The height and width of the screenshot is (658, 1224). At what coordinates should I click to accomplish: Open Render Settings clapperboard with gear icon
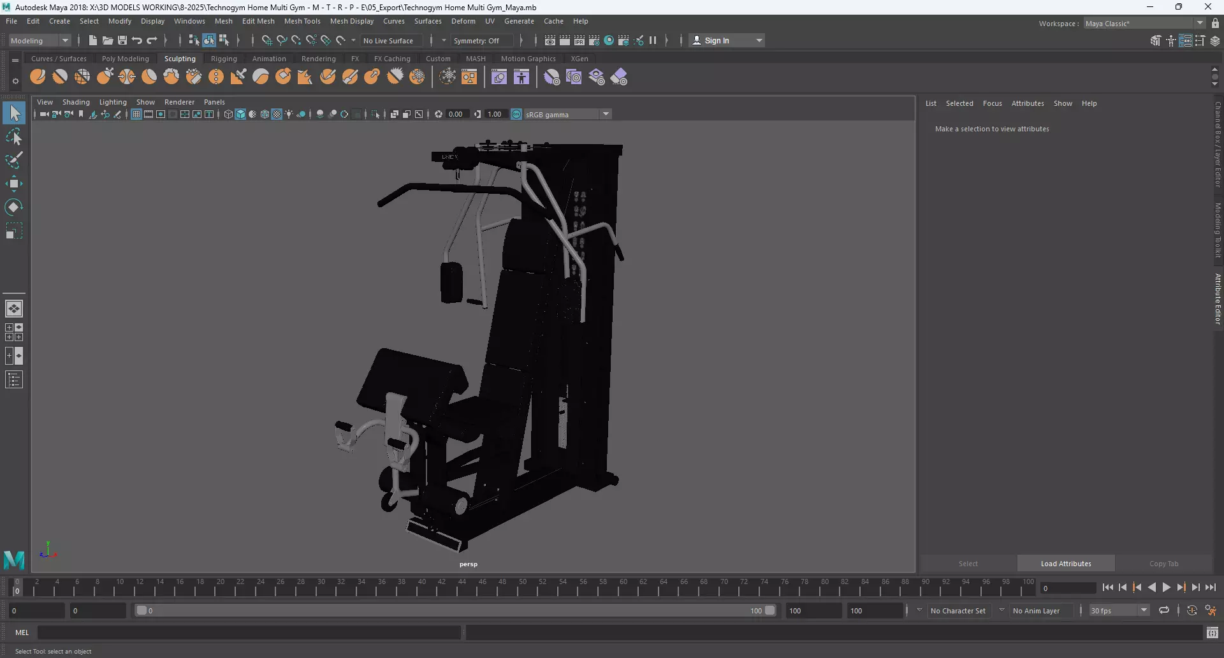click(x=594, y=40)
